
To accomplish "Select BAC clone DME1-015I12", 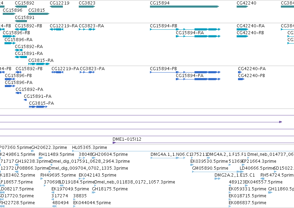I will pyautogui.click(x=127, y=139).
